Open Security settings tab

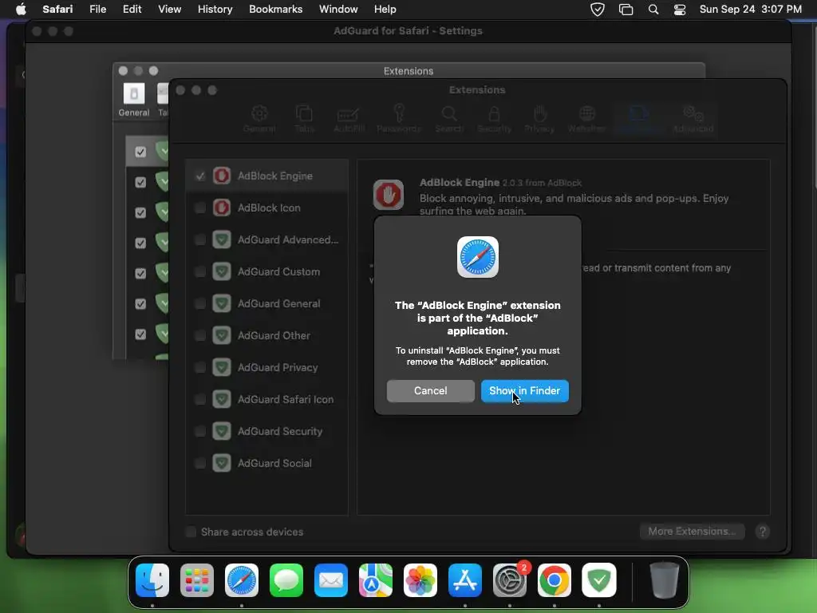coord(495,119)
